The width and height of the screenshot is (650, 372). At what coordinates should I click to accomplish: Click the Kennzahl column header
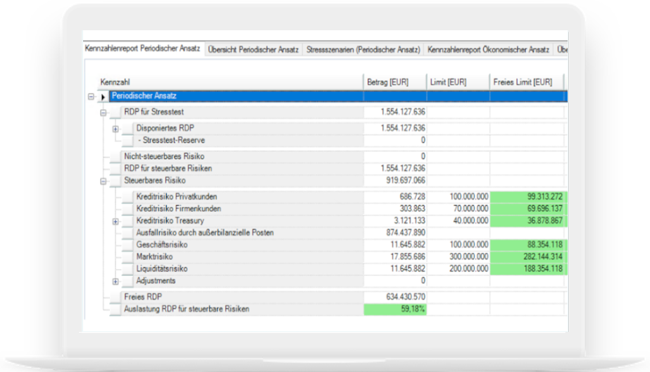(230, 82)
